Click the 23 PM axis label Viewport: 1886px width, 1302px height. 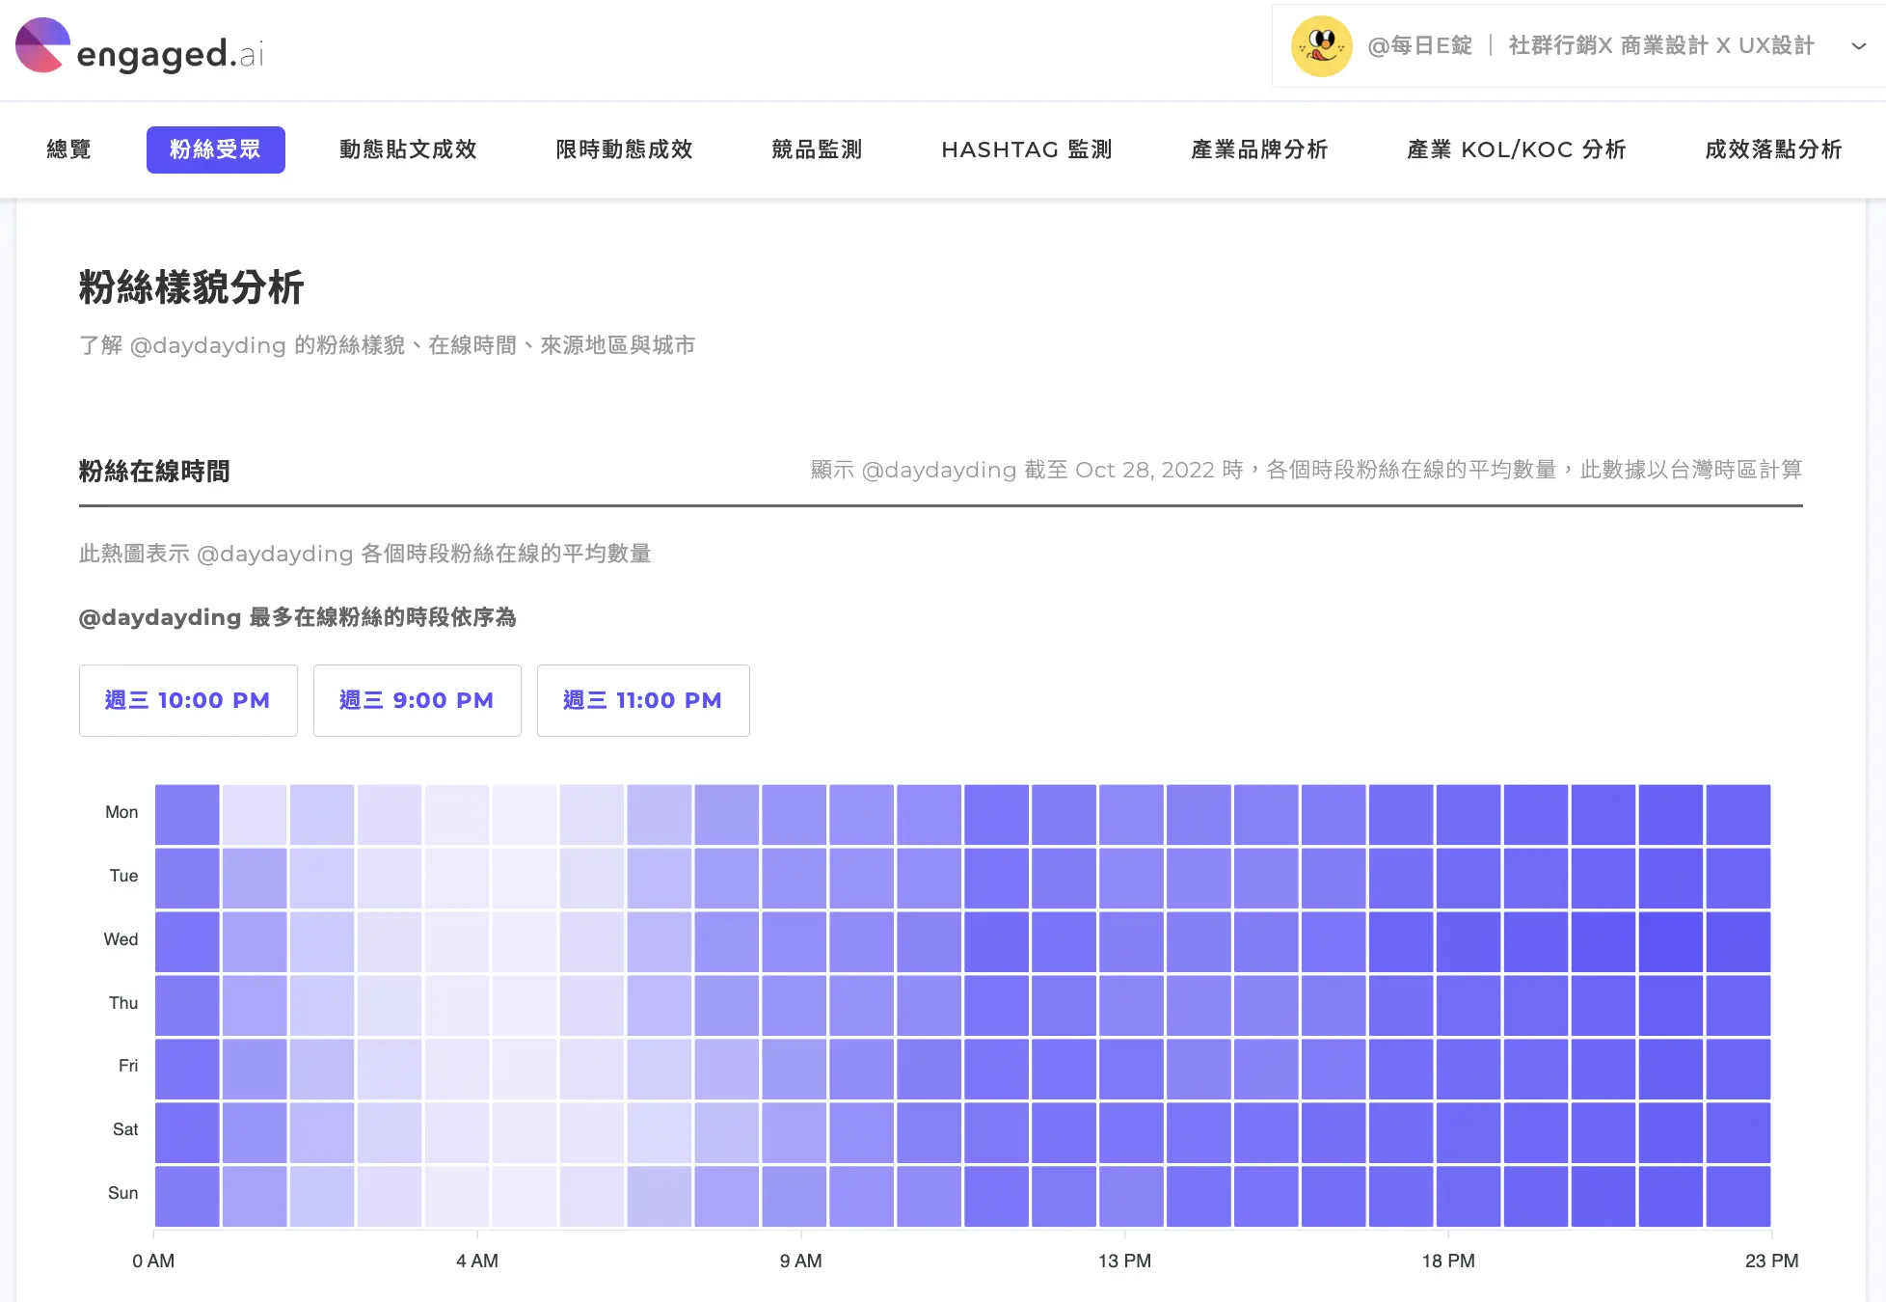click(x=1771, y=1261)
